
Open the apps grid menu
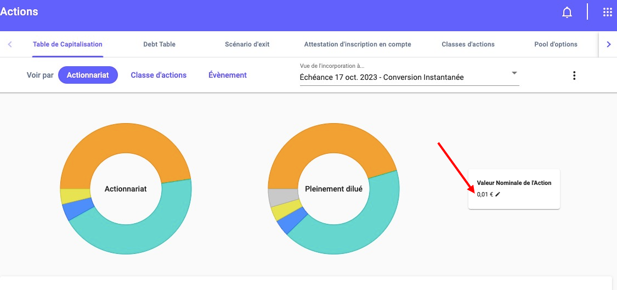pos(607,12)
